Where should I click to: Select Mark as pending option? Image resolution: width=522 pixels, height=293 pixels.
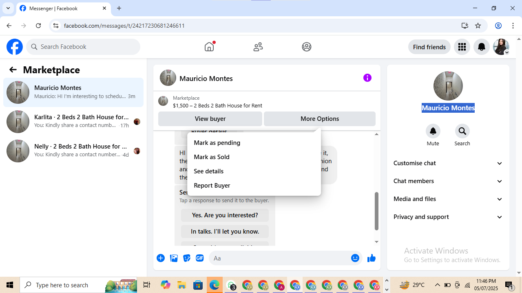tap(254, 143)
